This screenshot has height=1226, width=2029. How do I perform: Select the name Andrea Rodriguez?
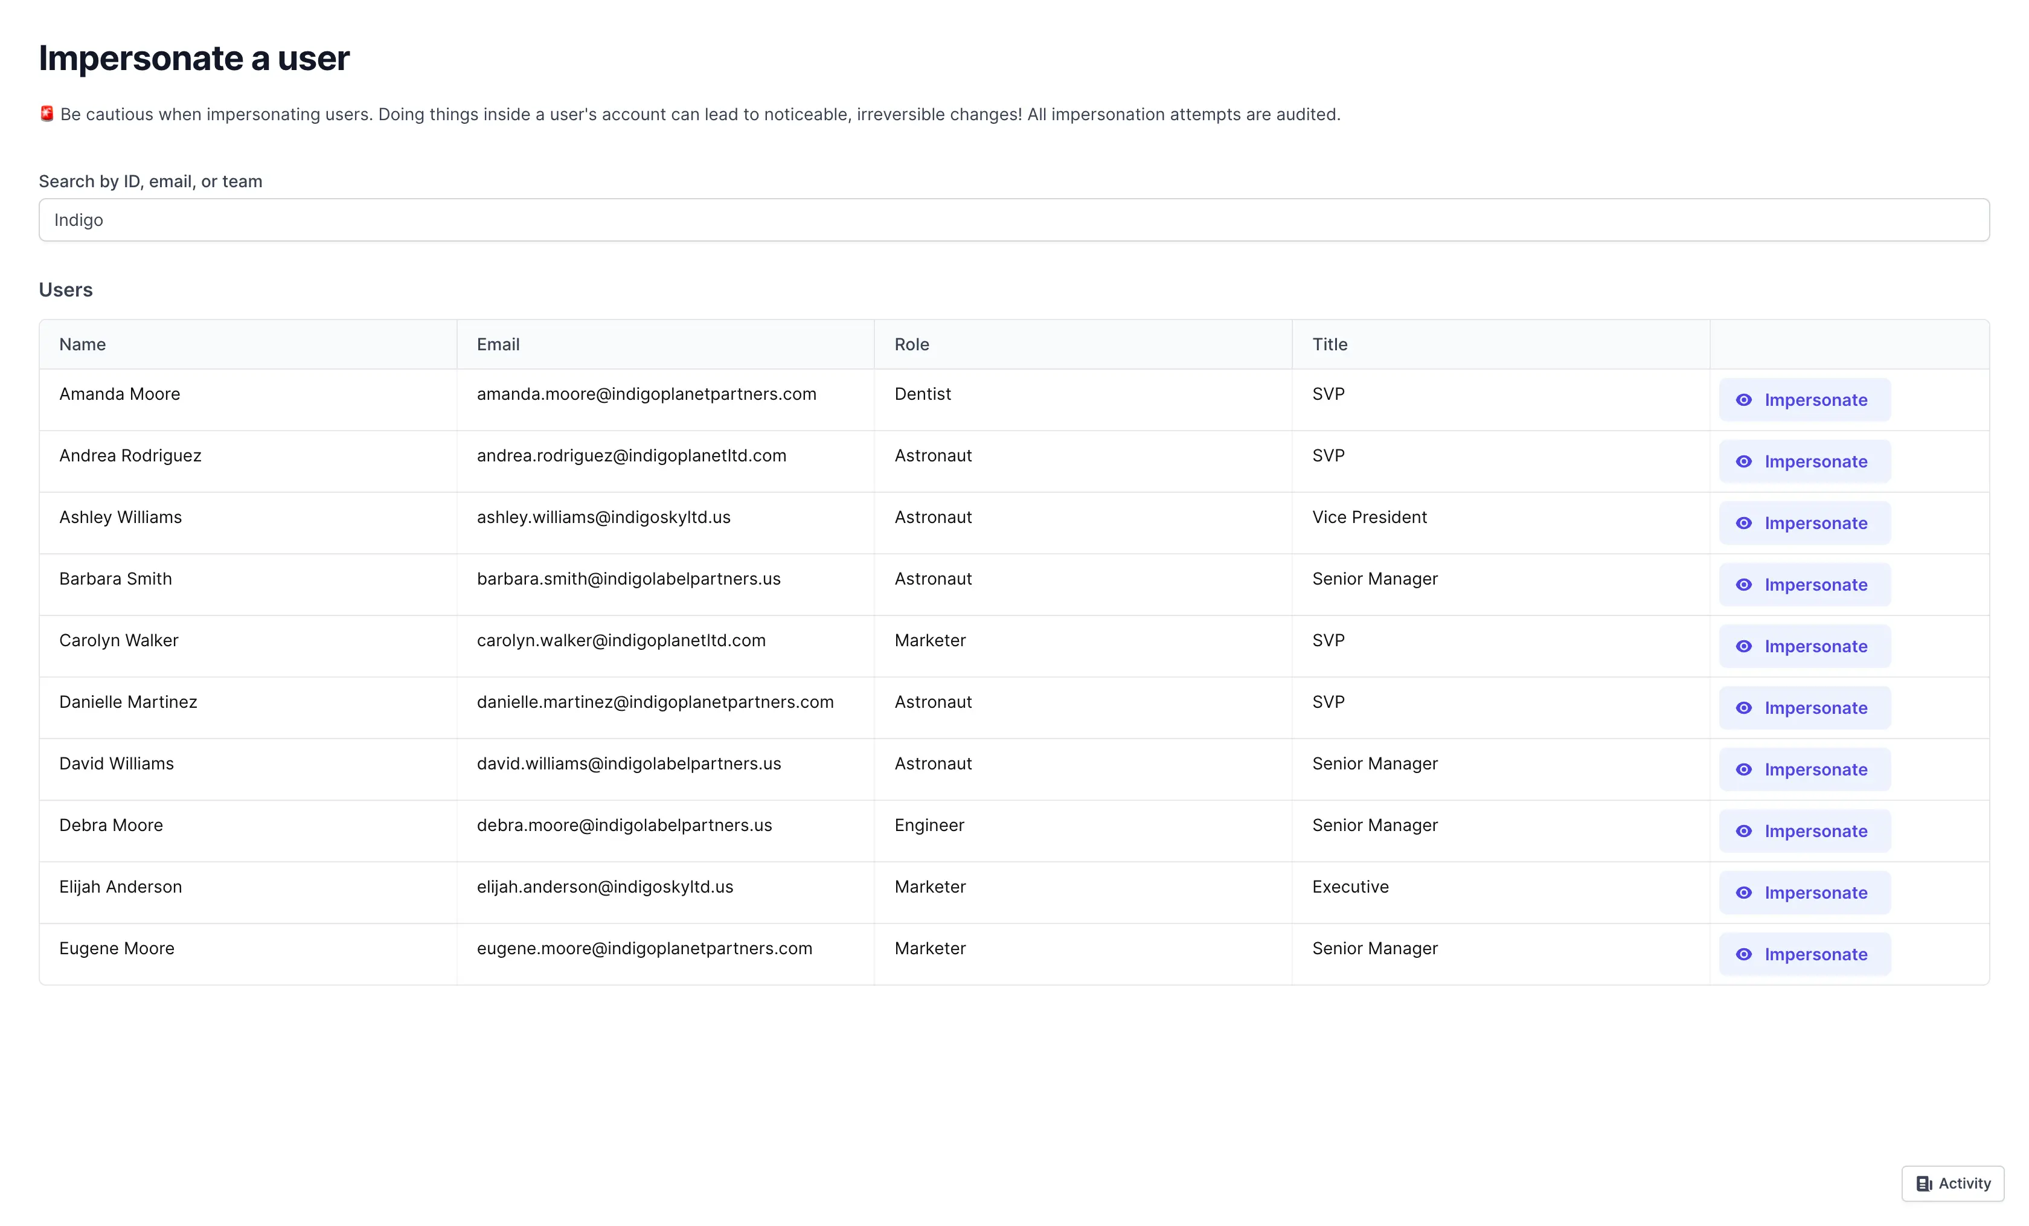[x=130, y=456]
